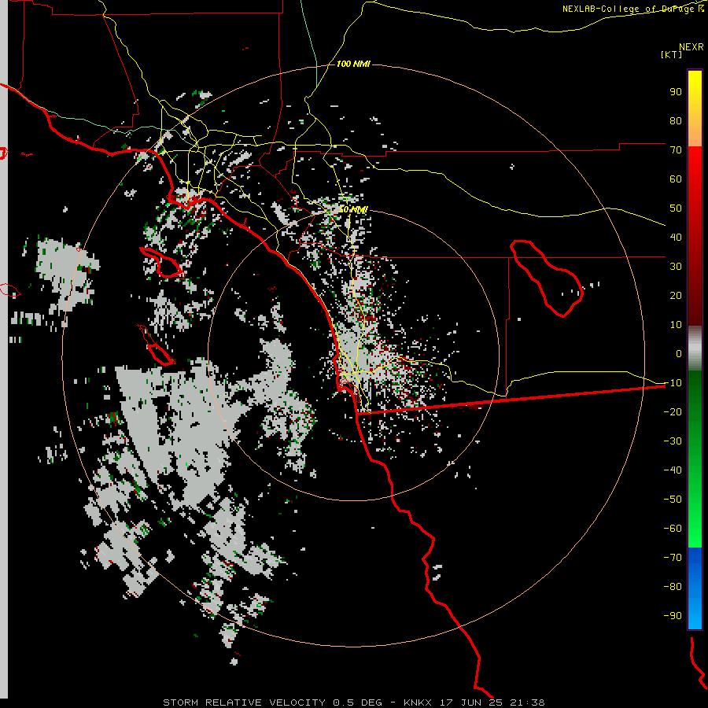Pick the dark green segment near -20
Screen dimensions: 708x708
pyautogui.click(x=695, y=407)
